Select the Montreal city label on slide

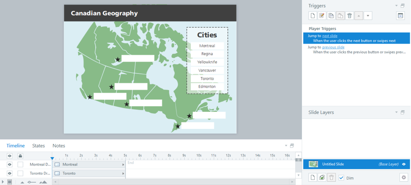tap(207, 46)
